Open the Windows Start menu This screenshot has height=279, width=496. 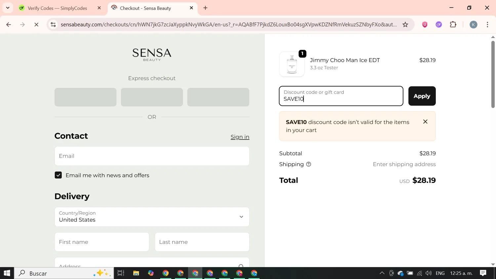[7, 273]
